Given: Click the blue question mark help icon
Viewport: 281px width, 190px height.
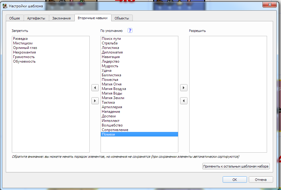Looking at the screenshot, I should [x=130, y=30].
